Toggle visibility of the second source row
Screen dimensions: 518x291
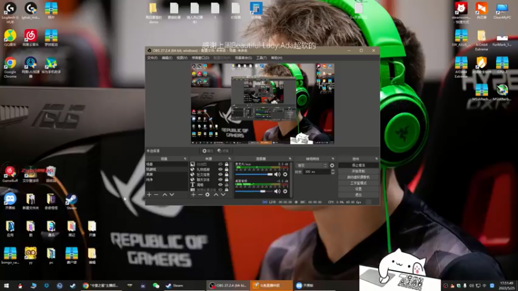click(x=220, y=169)
